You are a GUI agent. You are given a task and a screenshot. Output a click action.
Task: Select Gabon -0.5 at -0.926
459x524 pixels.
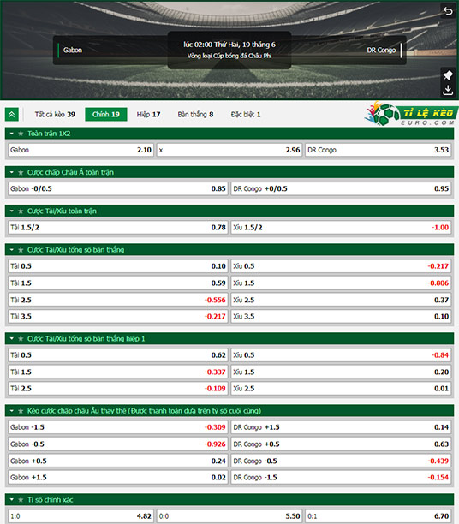click(x=118, y=444)
